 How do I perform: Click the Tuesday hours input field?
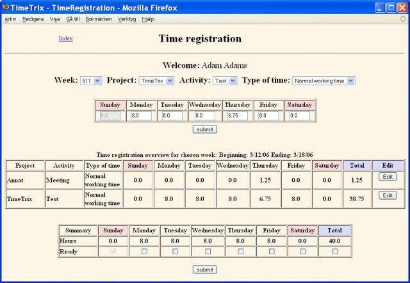point(172,115)
